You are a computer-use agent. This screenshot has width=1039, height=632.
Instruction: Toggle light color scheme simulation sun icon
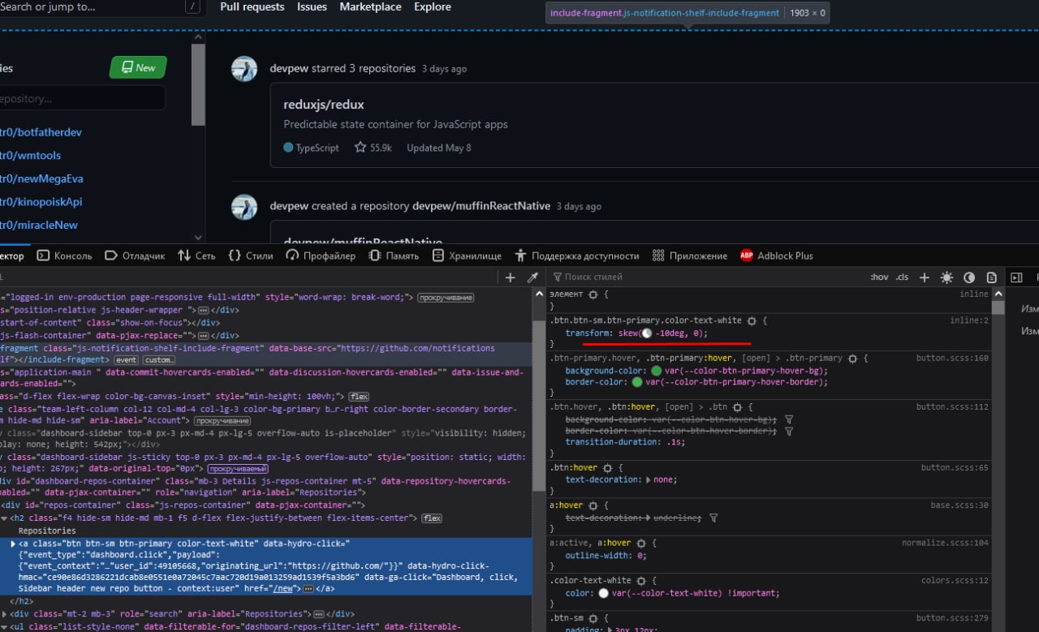946,277
